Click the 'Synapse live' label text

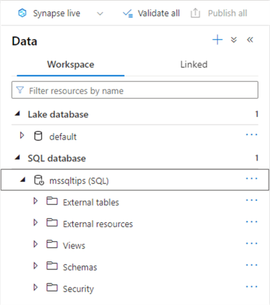(56, 13)
